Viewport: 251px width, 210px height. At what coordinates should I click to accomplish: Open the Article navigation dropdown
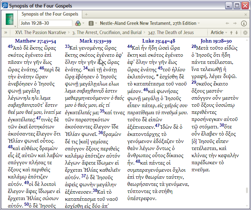pos(219,33)
